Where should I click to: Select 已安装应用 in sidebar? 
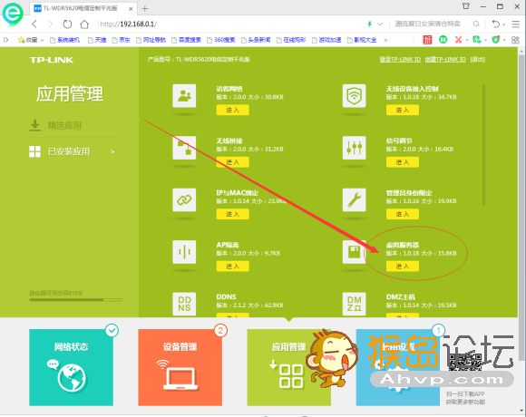(69, 151)
